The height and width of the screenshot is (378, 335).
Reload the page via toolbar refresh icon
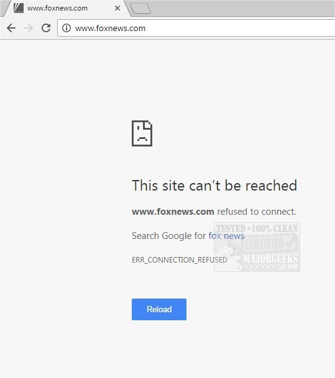[46, 28]
